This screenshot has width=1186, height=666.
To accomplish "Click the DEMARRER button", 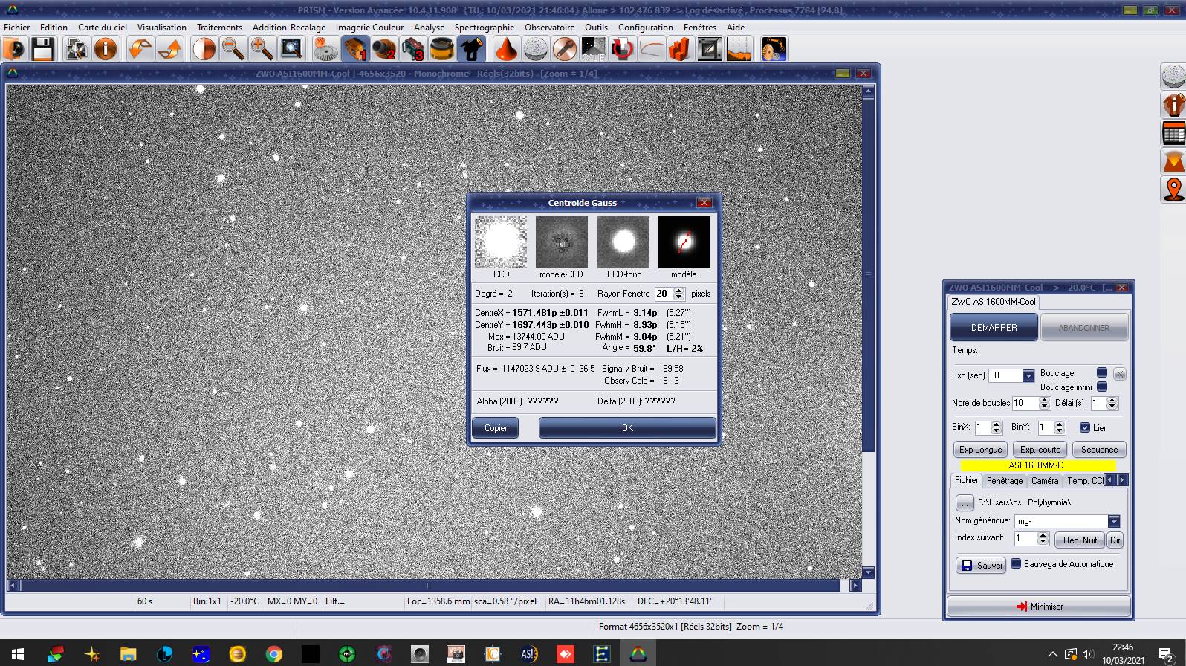I will pyautogui.click(x=994, y=327).
